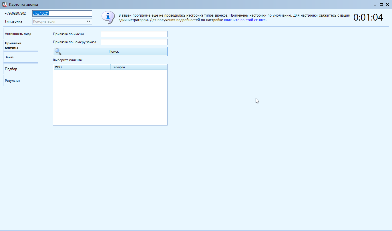Follow the 'кликните по этой ссылке' link
This screenshot has width=392, height=231.
coord(245,20)
